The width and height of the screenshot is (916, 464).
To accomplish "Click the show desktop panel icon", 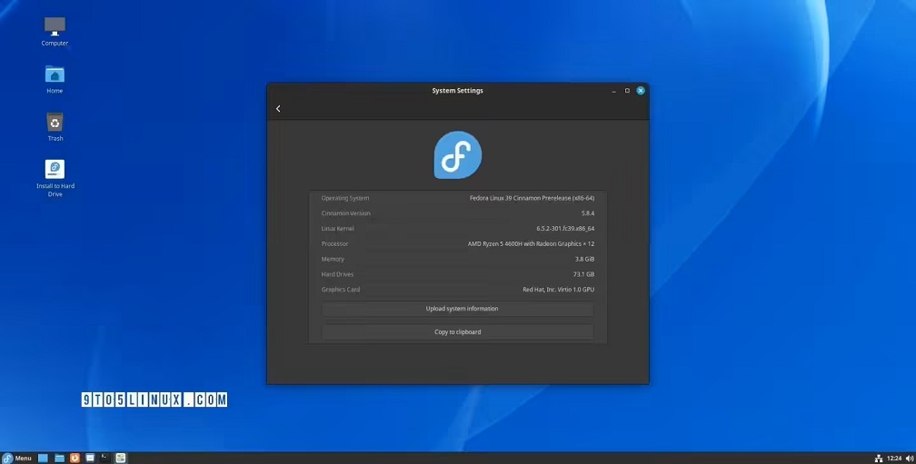I will coord(43,459).
